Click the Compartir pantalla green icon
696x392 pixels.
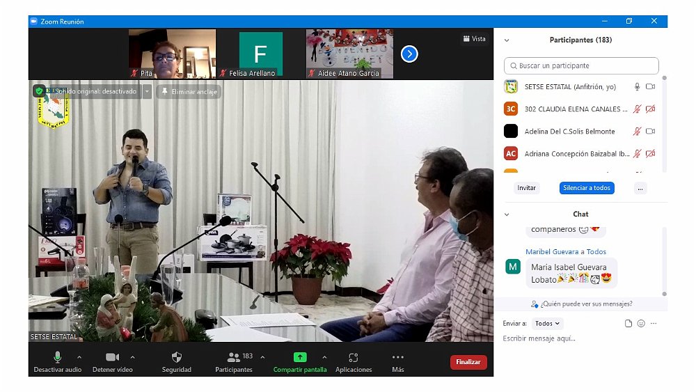300,357
